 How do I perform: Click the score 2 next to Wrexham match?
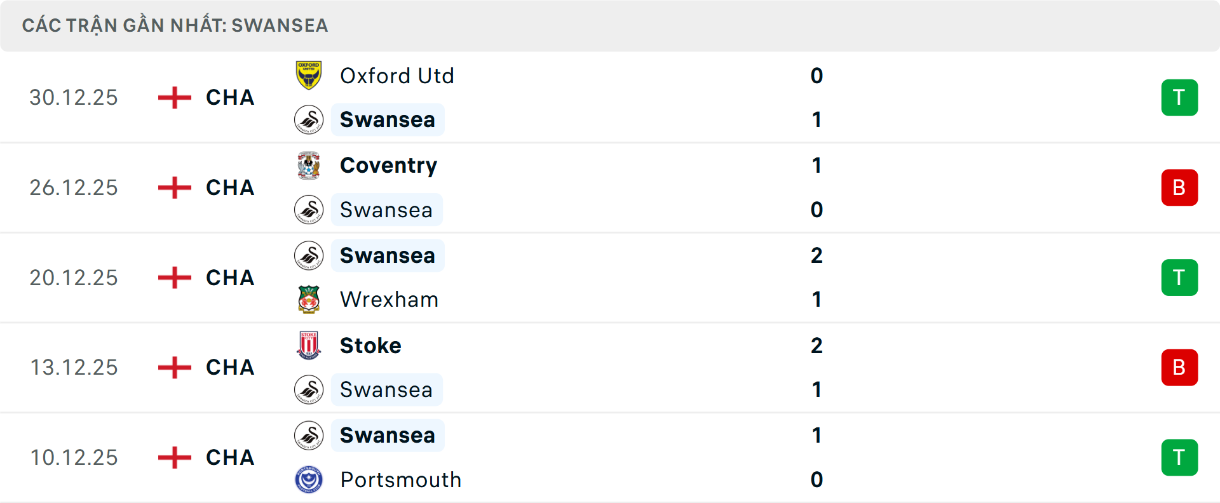(817, 255)
